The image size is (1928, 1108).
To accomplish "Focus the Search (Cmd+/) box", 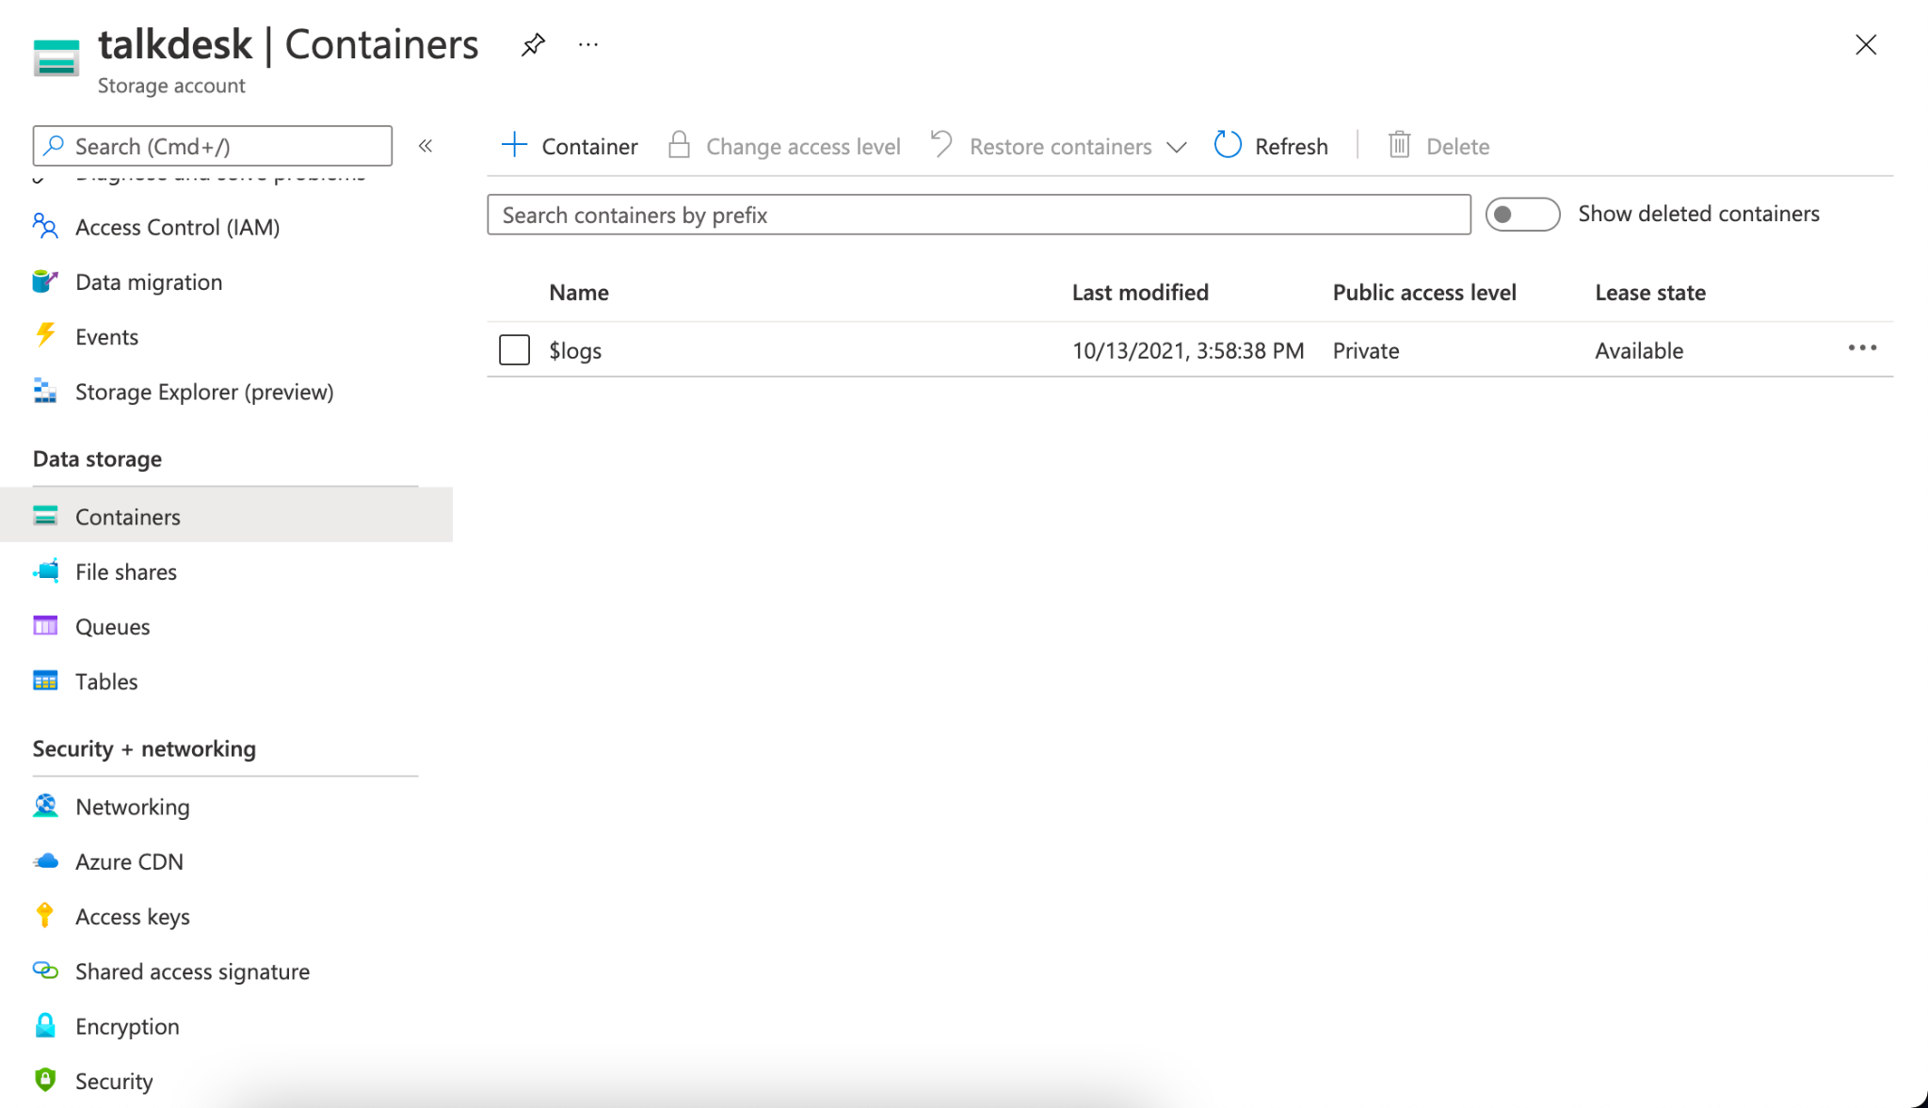I will (x=213, y=146).
